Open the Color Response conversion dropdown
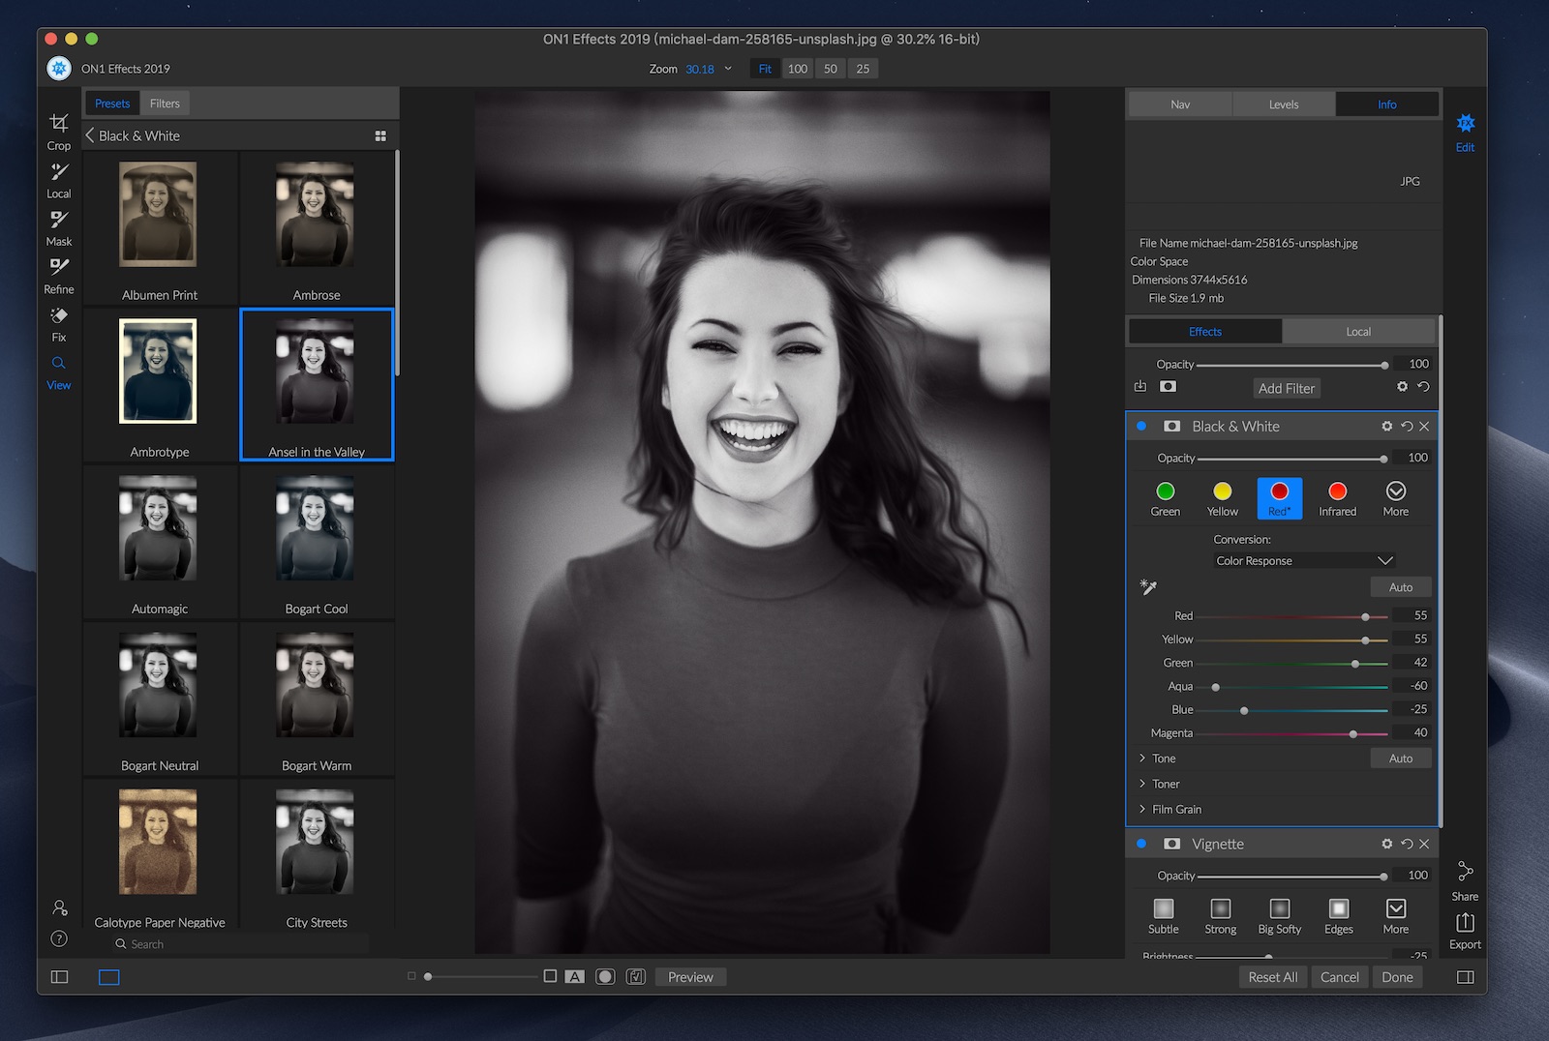The height and width of the screenshot is (1041, 1549). pos(1303,561)
